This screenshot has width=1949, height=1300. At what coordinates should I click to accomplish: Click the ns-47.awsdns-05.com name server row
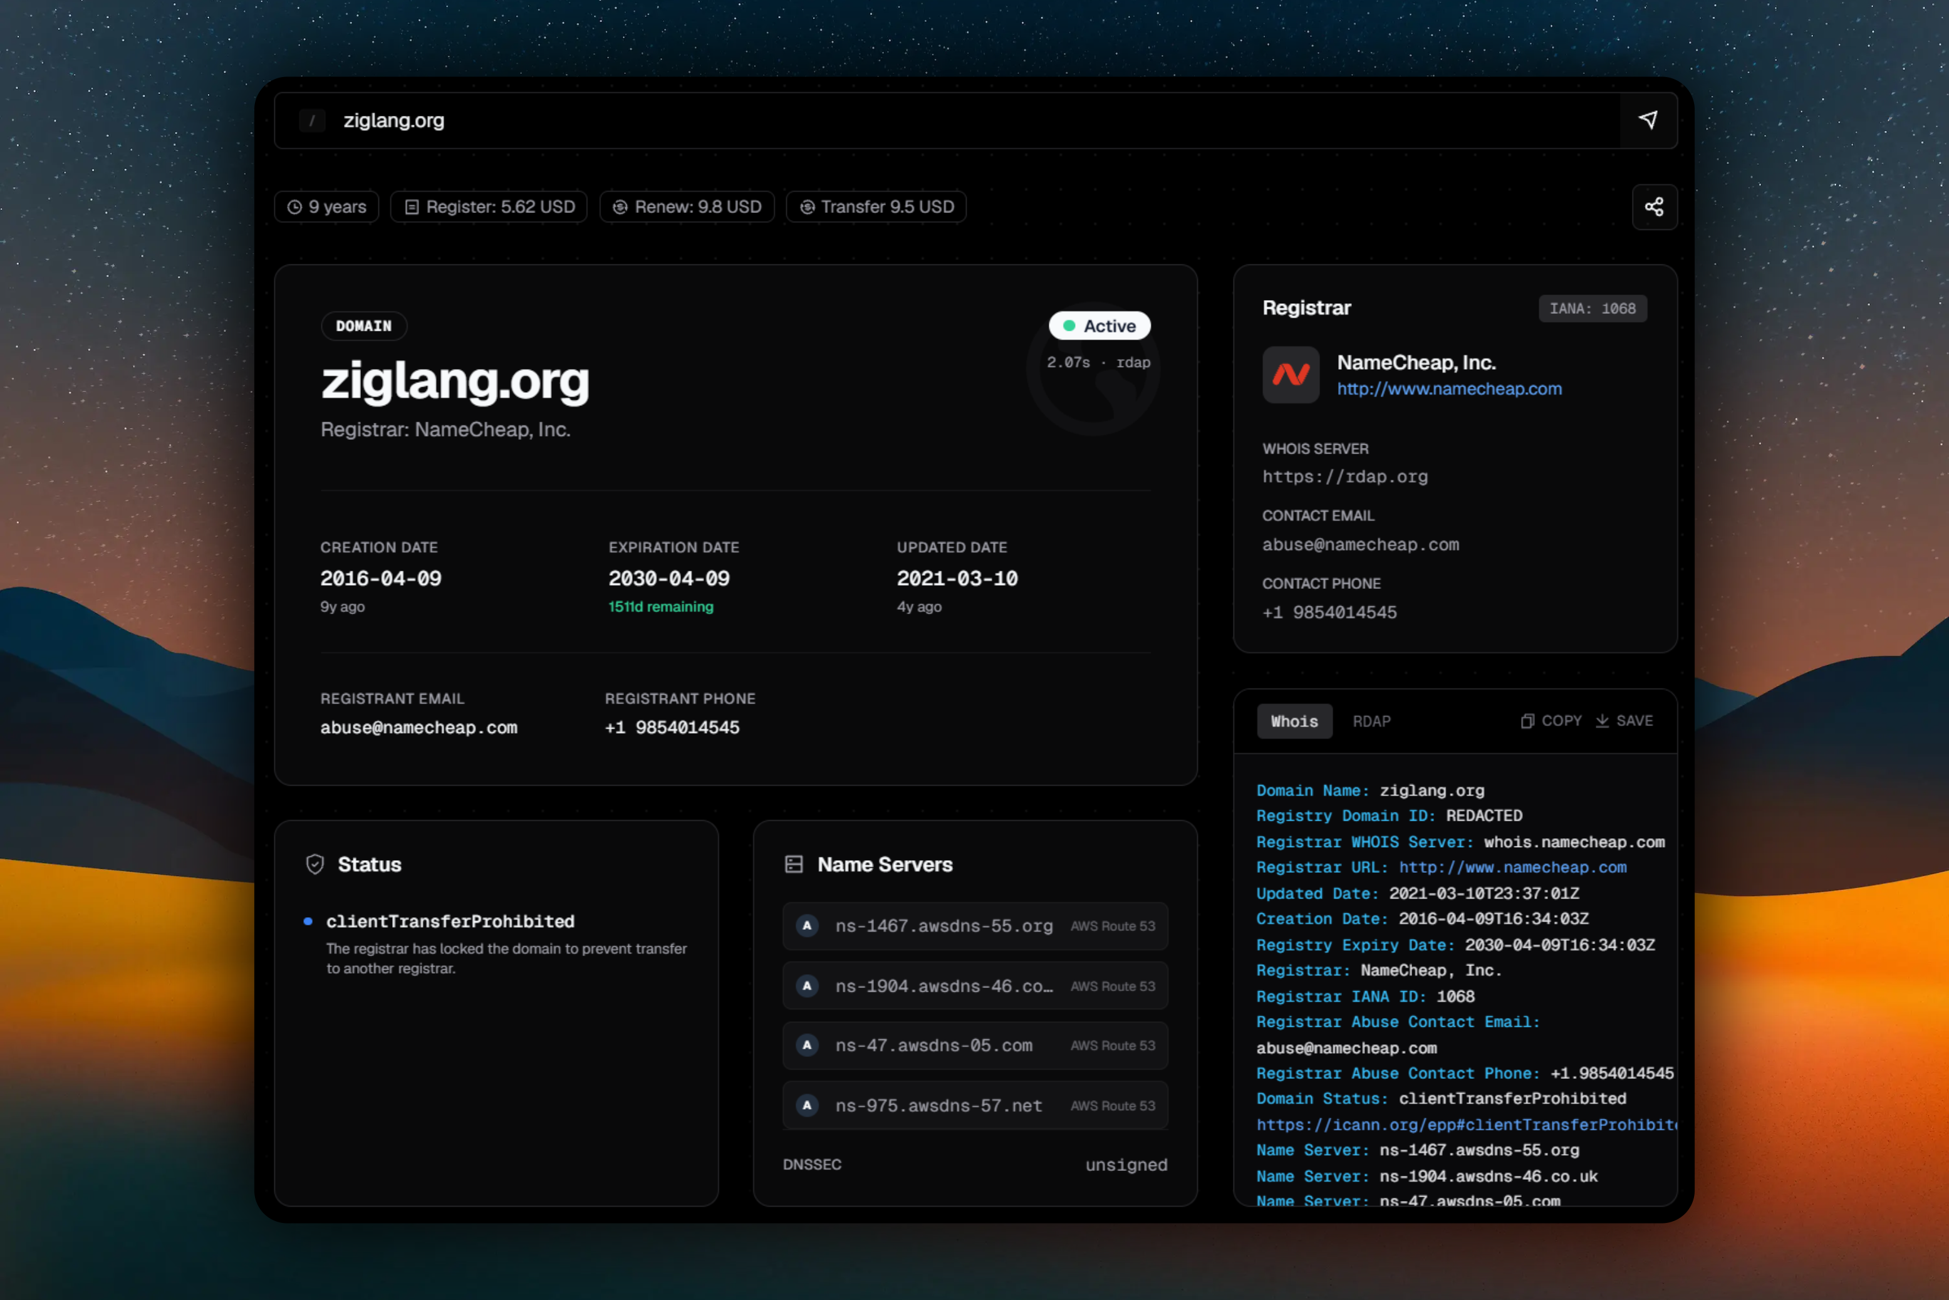[x=975, y=1046]
